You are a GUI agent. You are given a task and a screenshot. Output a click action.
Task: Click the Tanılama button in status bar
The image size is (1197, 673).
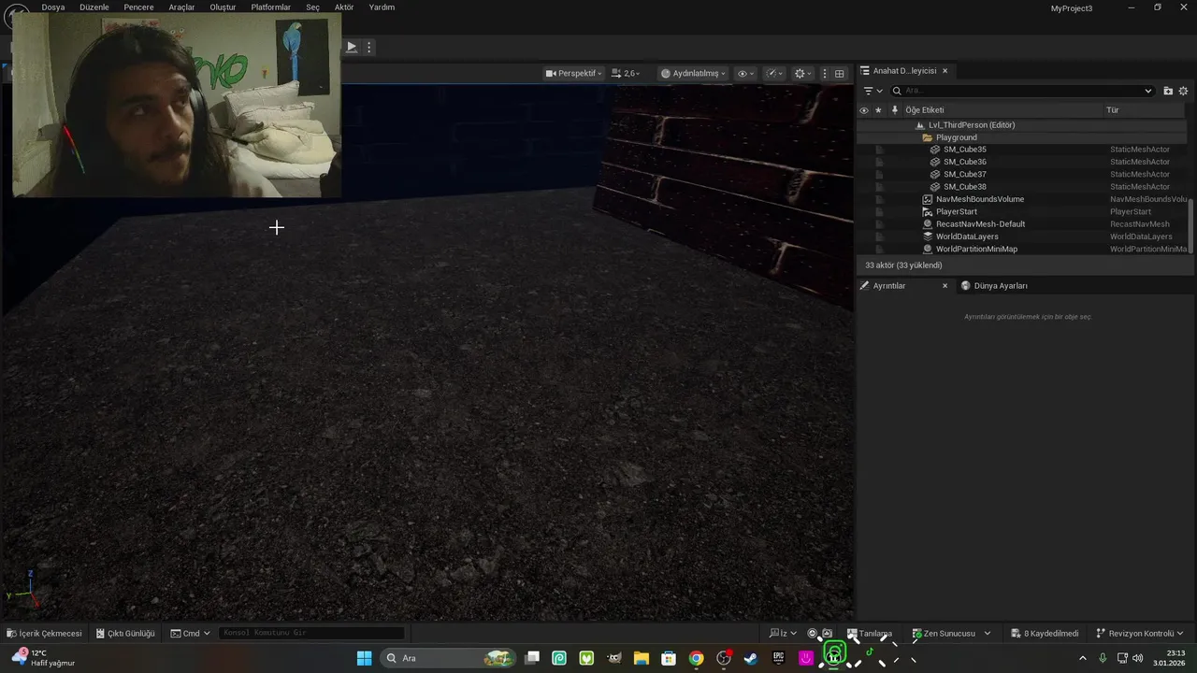coord(869,634)
